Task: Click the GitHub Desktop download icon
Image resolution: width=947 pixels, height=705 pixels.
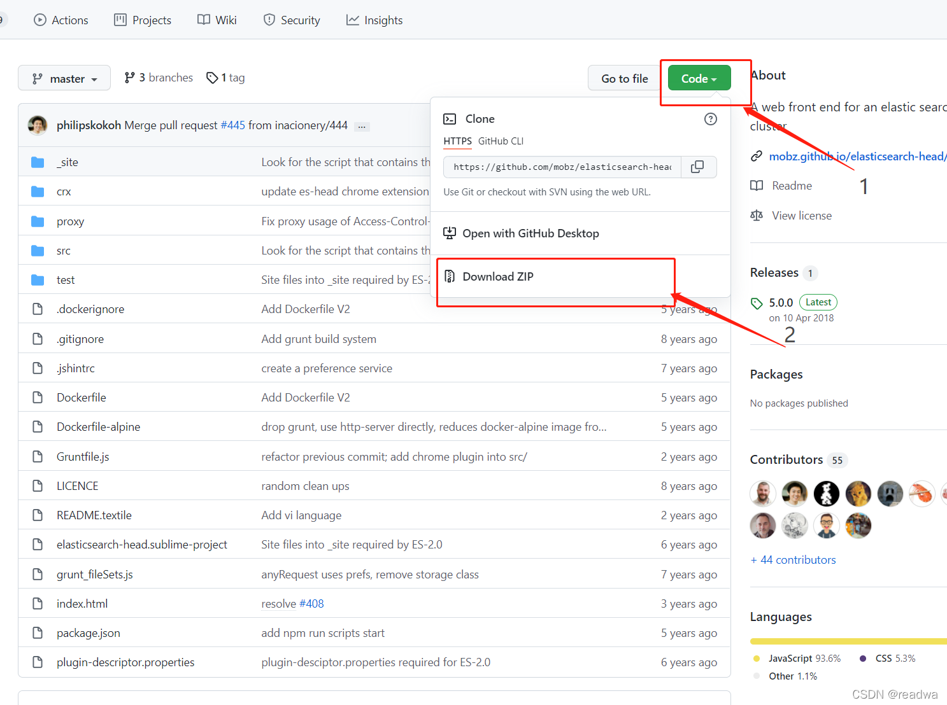Action: pos(450,234)
